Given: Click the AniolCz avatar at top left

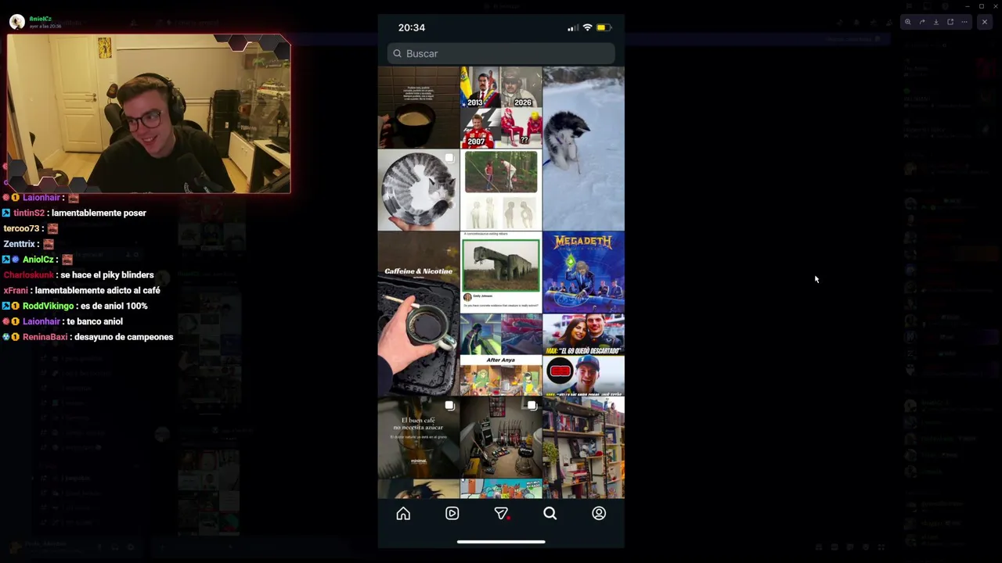Looking at the screenshot, I should pyautogui.click(x=16, y=22).
